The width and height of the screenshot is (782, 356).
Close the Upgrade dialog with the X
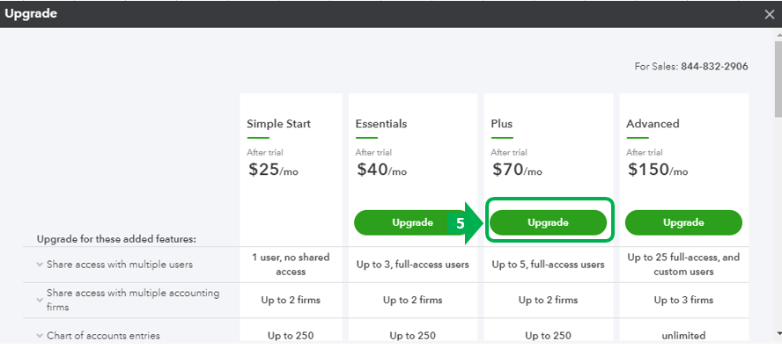770,14
